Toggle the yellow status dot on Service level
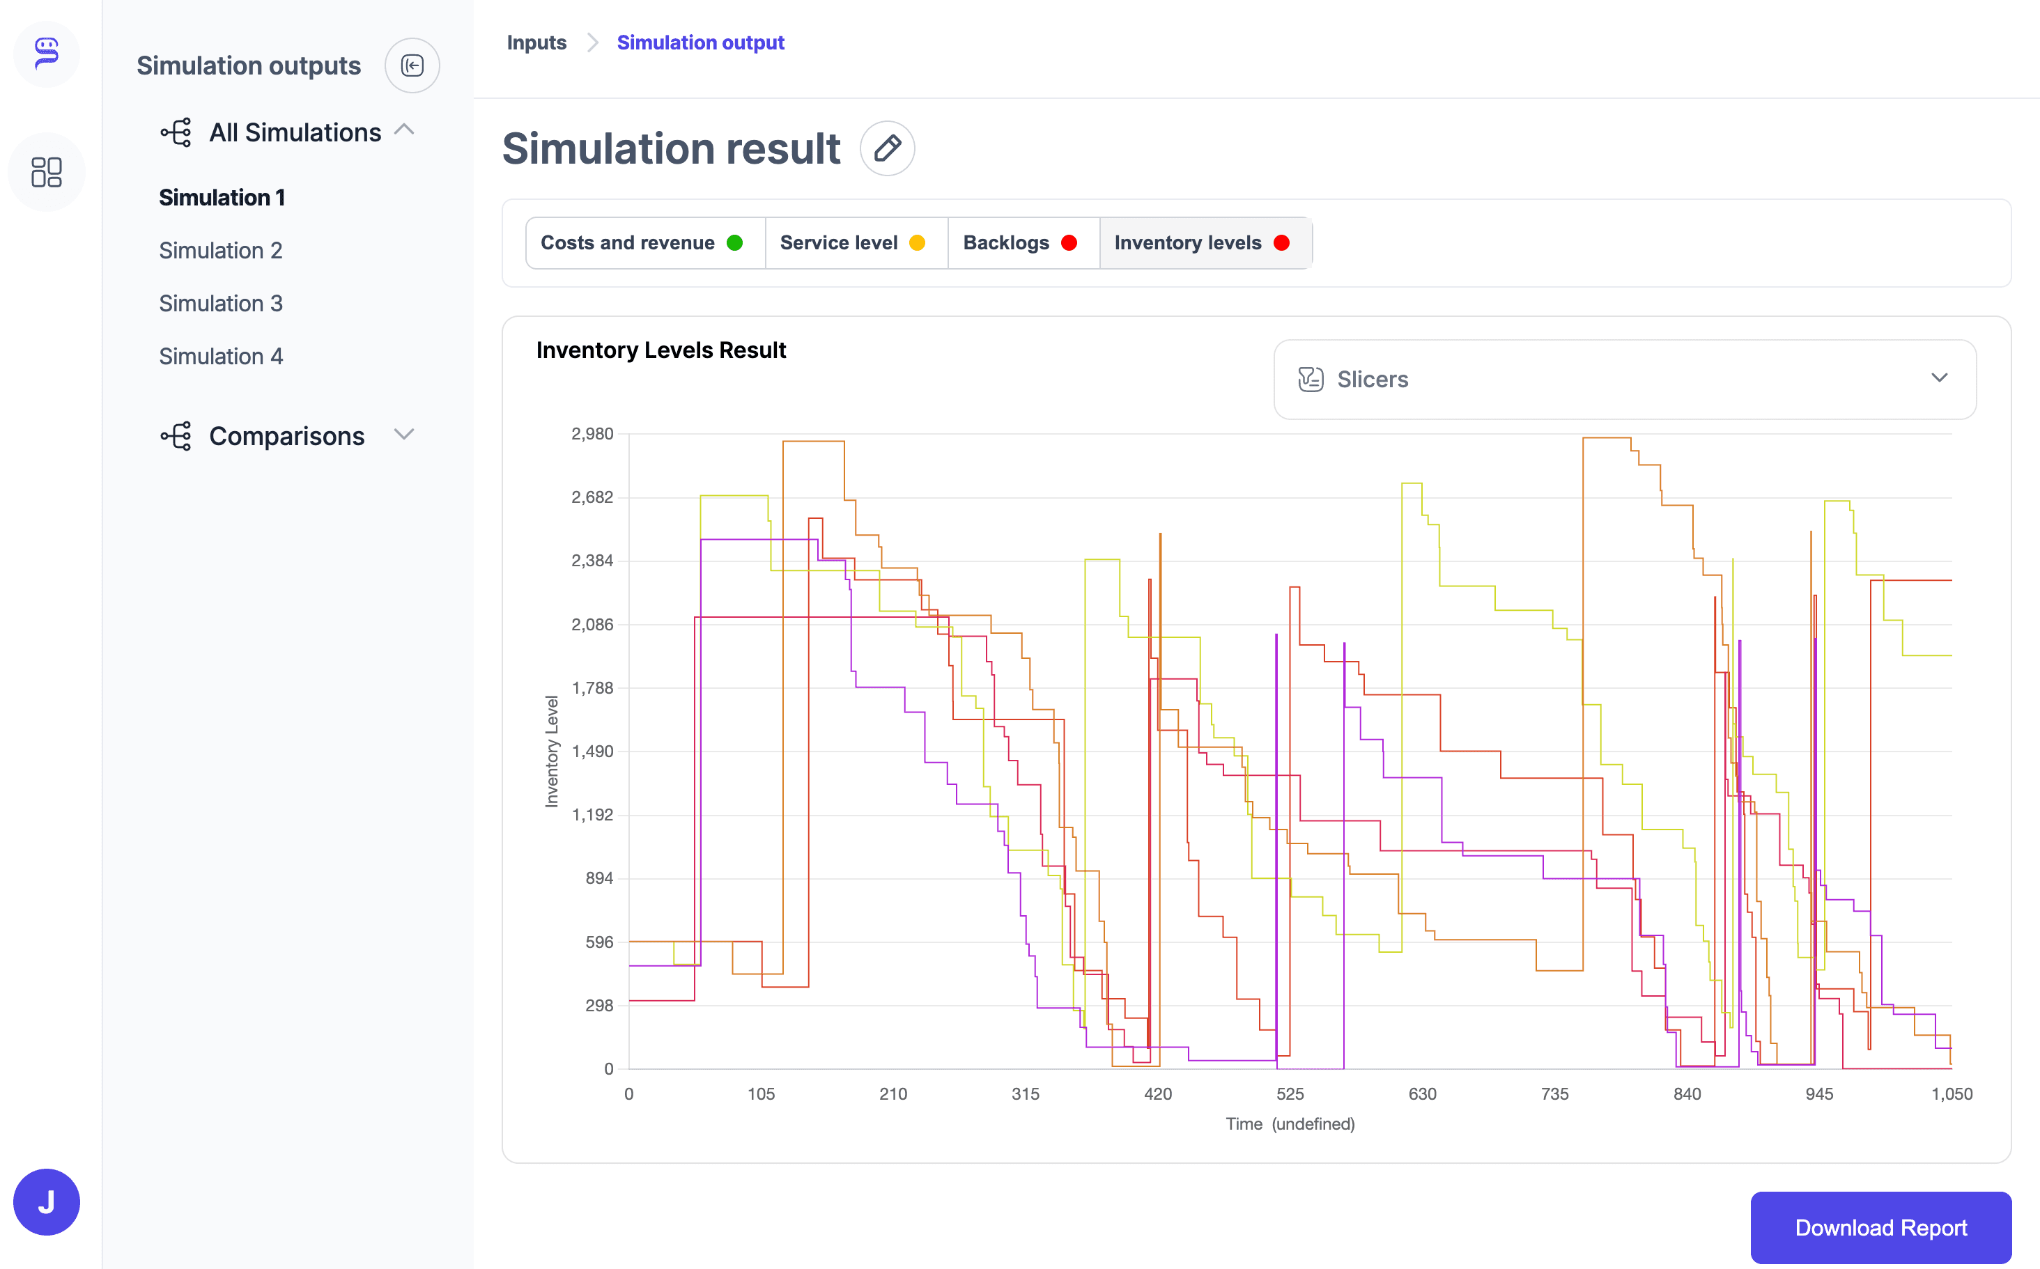The height and width of the screenshot is (1269, 2040). pyautogui.click(x=917, y=242)
